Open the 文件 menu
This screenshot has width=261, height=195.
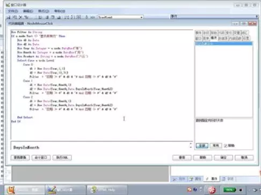pos(13,11)
